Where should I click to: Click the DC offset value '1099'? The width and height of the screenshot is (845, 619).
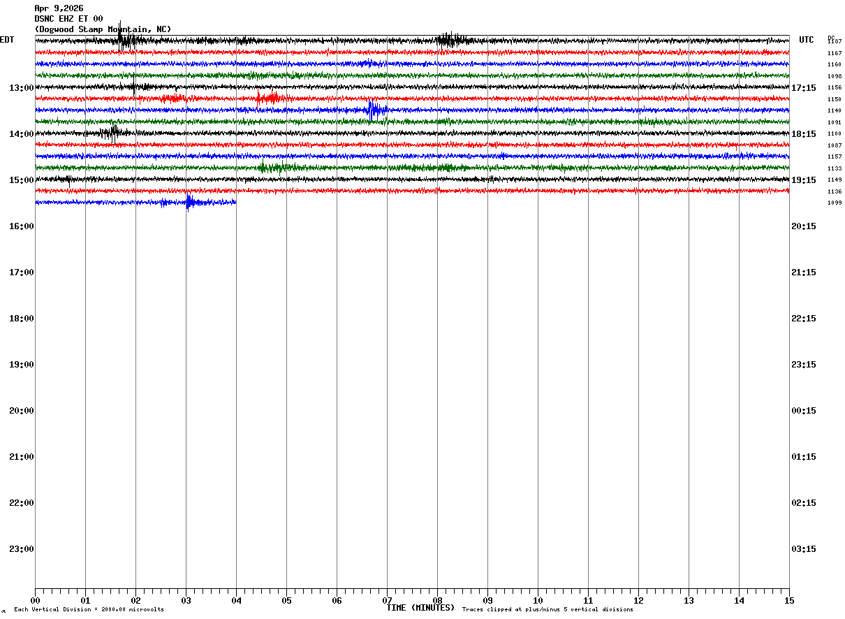tap(835, 203)
